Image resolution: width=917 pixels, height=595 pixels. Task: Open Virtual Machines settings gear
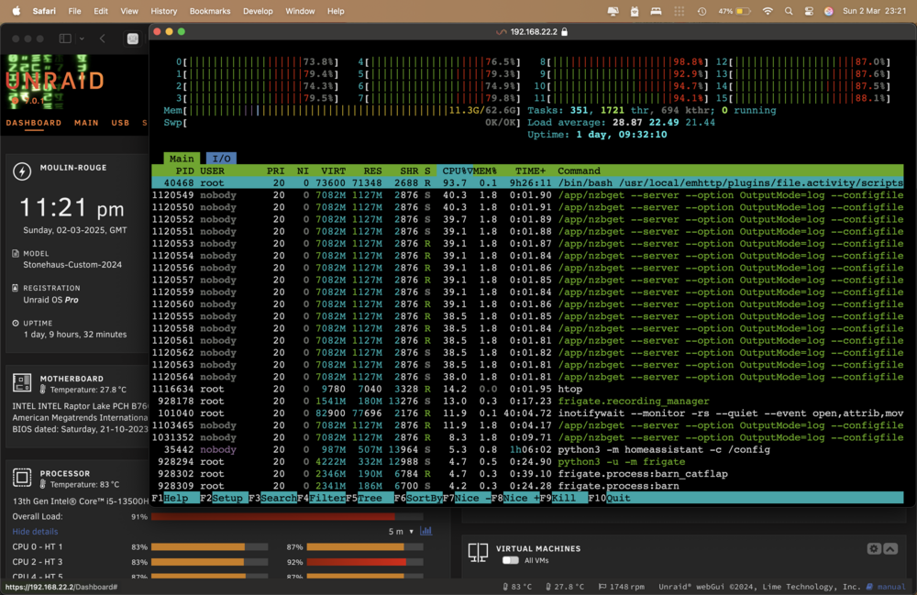coord(874,548)
